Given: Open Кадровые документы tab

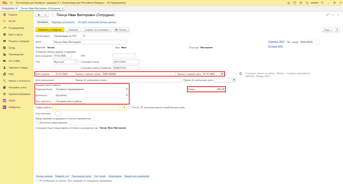Looking at the screenshot, I should click(x=63, y=22).
